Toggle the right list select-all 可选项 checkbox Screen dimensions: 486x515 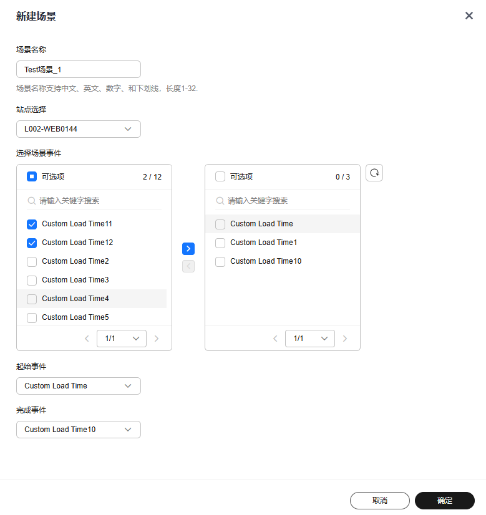pyautogui.click(x=220, y=176)
